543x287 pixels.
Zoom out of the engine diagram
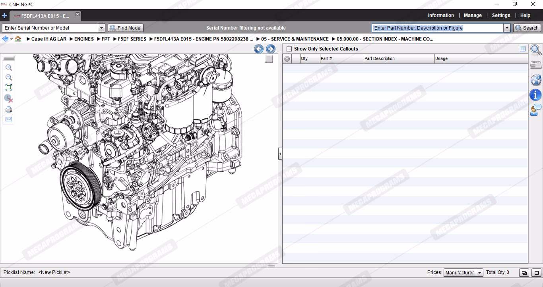(8, 77)
